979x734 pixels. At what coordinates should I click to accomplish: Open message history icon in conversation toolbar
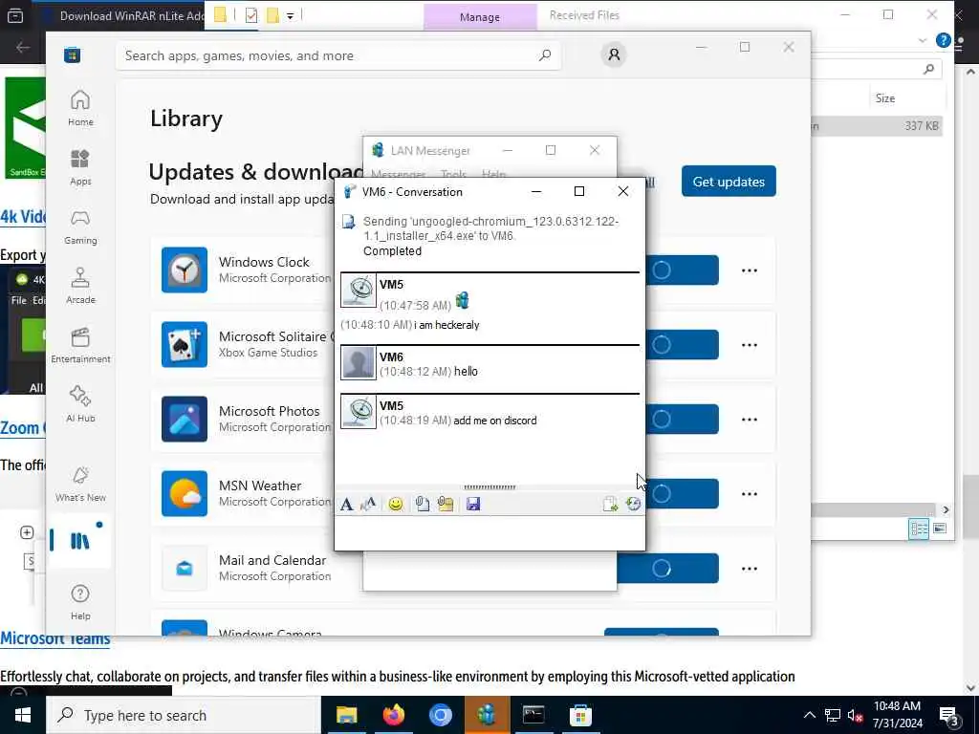coord(633,505)
